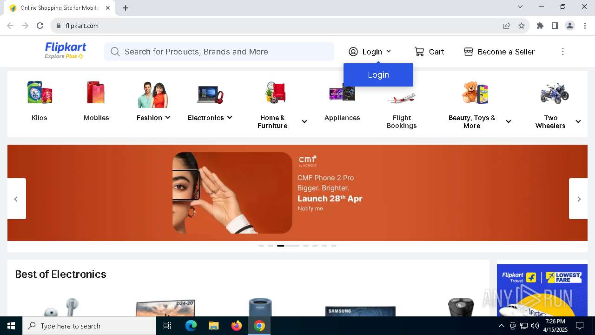Click the share page icon in address bar

tap(507, 26)
